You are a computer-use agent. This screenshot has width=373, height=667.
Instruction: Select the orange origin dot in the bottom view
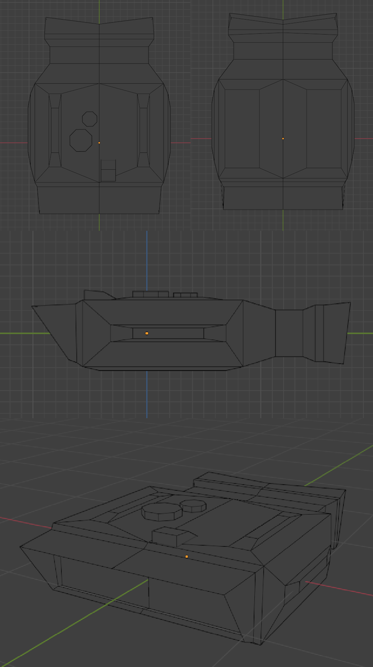tap(283, 139)
